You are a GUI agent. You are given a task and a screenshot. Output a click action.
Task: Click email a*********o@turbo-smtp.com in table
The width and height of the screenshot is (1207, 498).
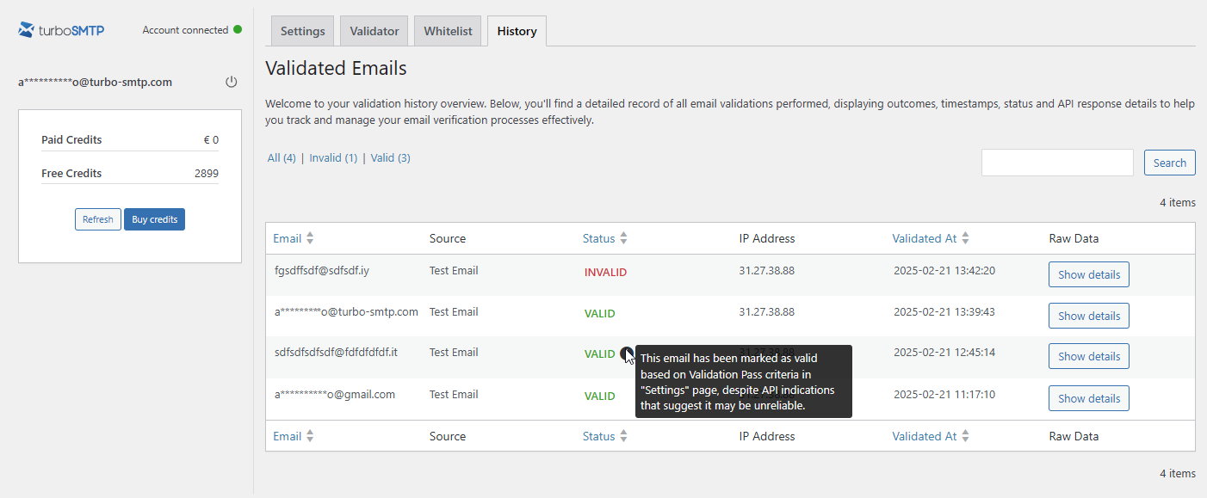tap(346, 311)
